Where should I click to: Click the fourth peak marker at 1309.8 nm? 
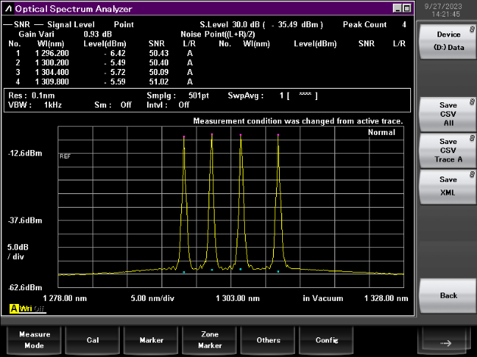click(278, 136)
